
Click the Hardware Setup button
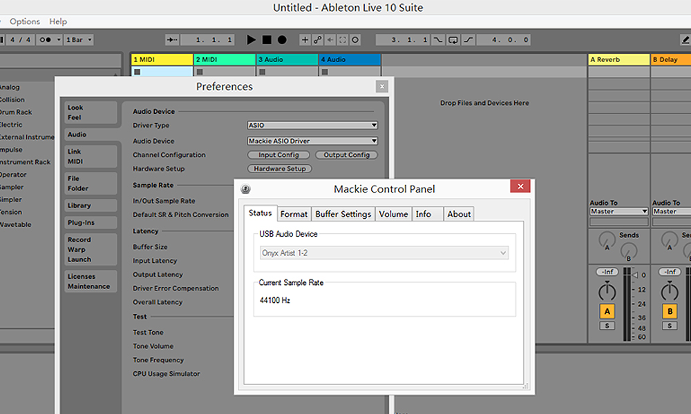tap(279, 168)
